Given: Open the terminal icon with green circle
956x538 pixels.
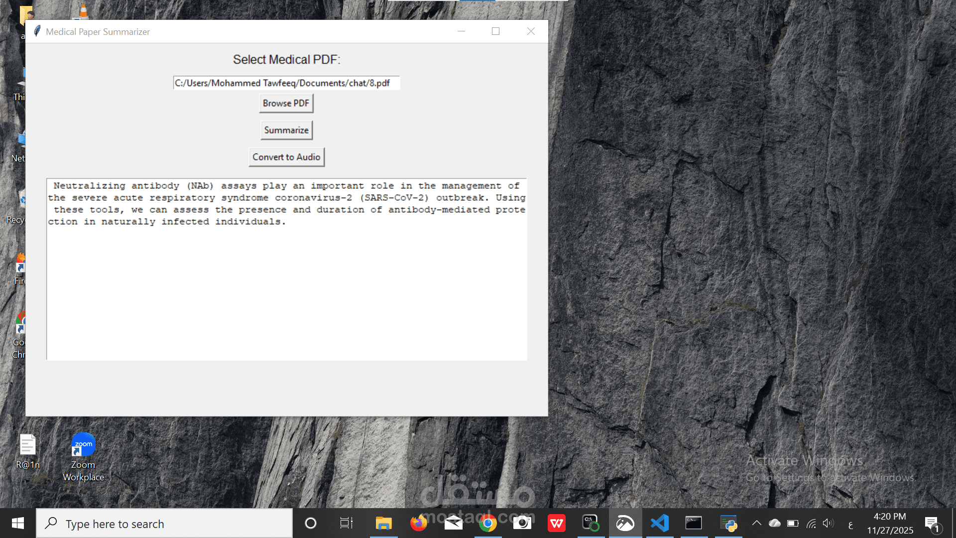Looking at the screenshot, I should coord(591,523).
